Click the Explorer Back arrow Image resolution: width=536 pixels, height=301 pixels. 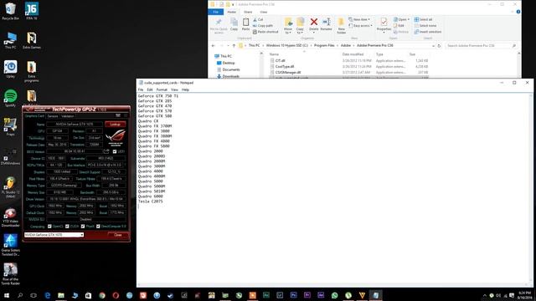tap(214, 45)
